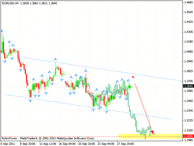Select the topmost fractal arrow near 1.4305
The height and width of the screenshot is (146, 194).
pos(2,31)
